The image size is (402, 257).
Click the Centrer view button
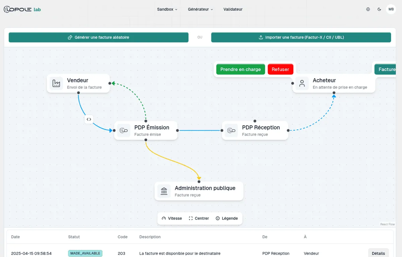(199, 218)
